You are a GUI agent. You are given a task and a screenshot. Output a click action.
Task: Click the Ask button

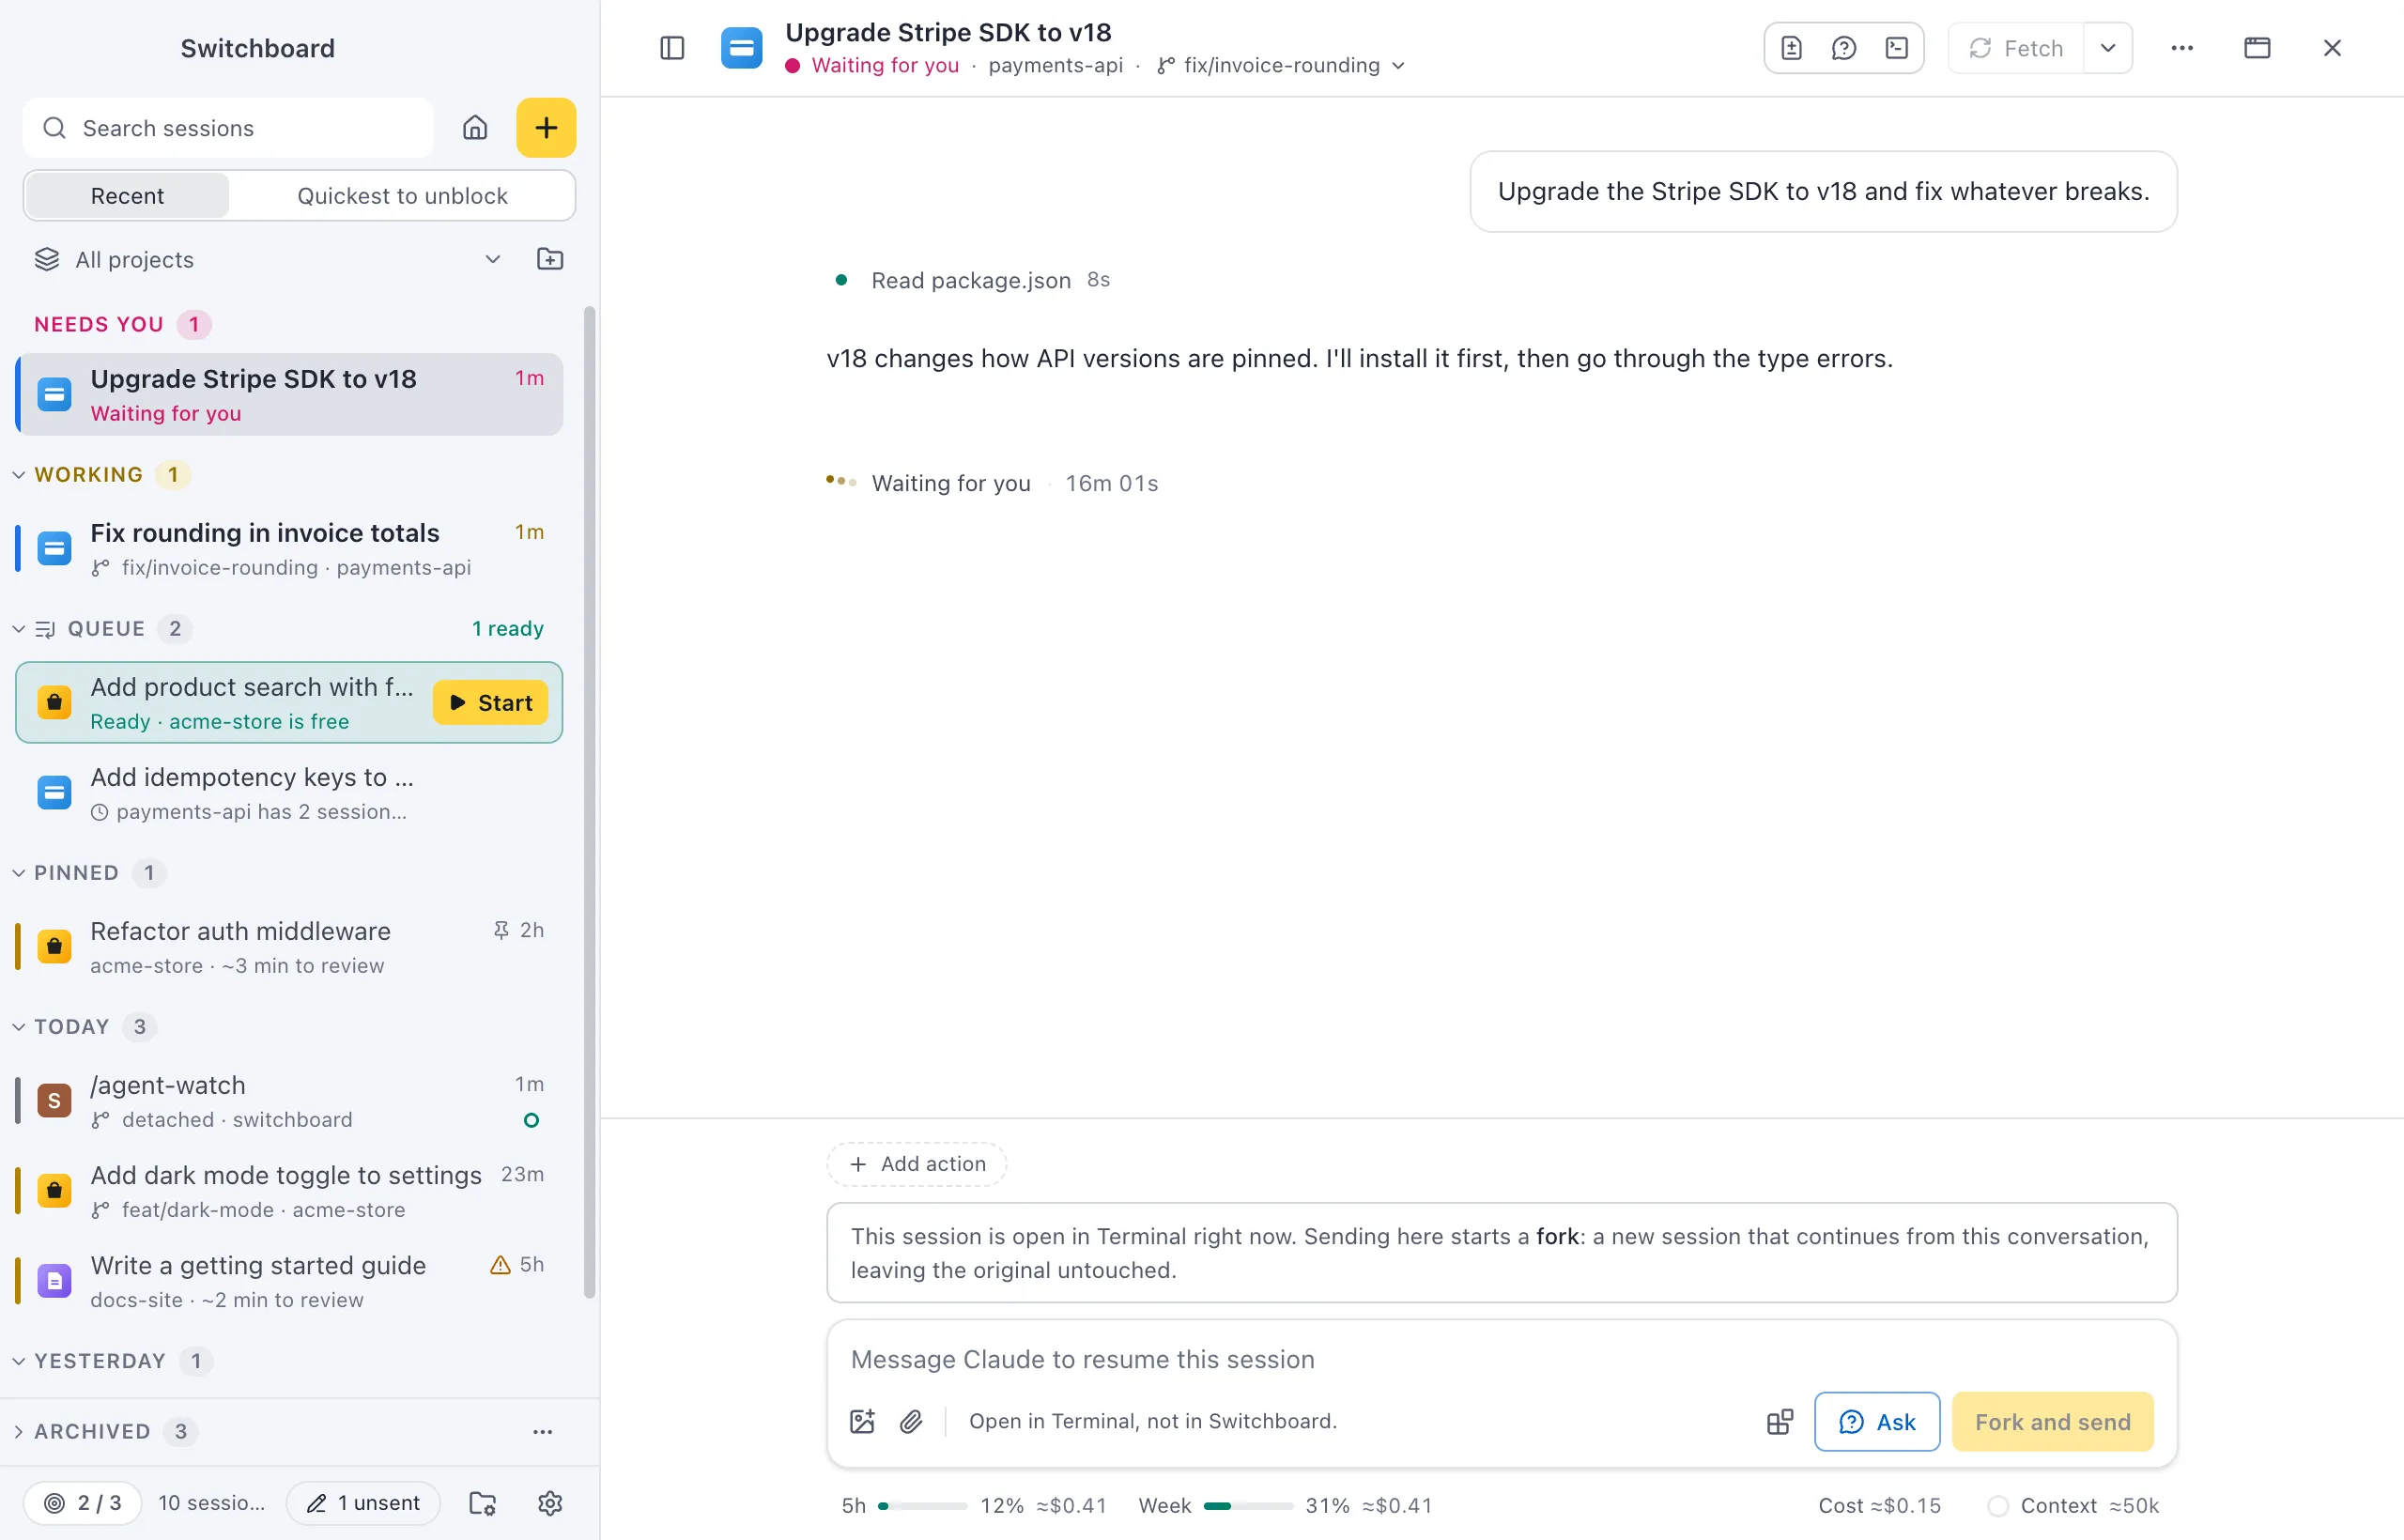[1877, 1421]
